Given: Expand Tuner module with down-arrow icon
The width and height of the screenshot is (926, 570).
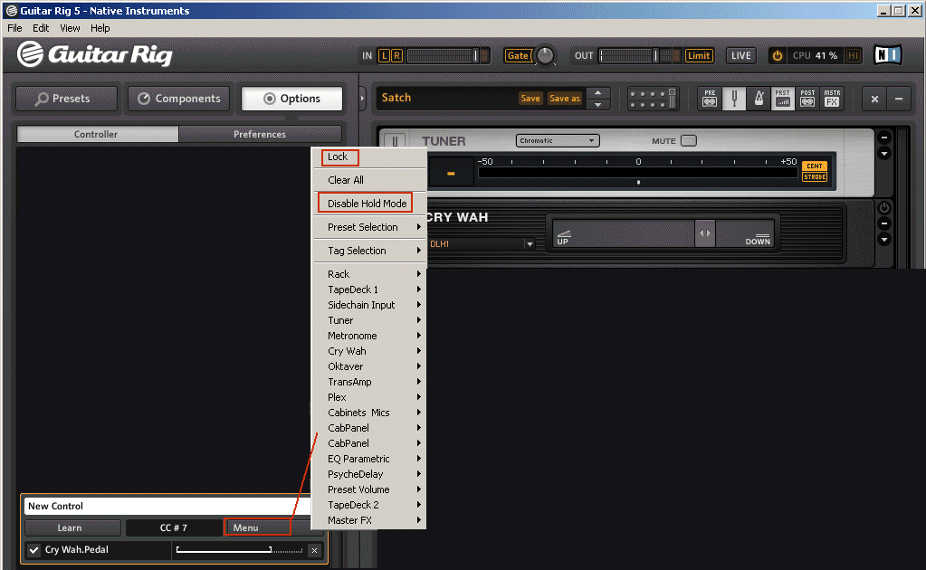Looking at the screenshot, I should (x=884, y=154).
